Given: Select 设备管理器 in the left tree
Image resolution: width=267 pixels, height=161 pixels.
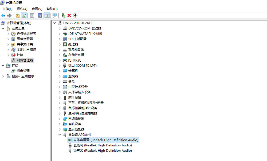Looking at the screenshot, I should click(x=25, y=60).
